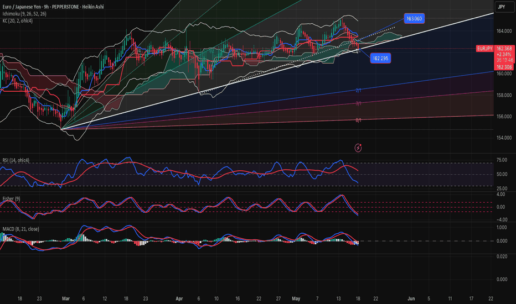Click the 0.020 axis value in the lower pane
516x304 pixels.
coord(502,256)
